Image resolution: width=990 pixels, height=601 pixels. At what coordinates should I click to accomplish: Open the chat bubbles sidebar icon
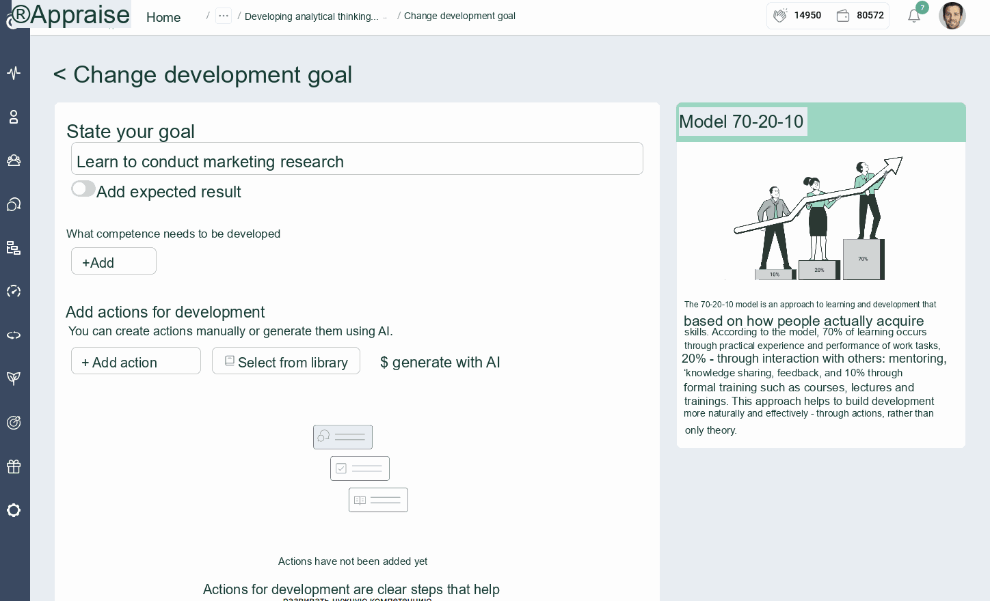(x=14, y=204)
